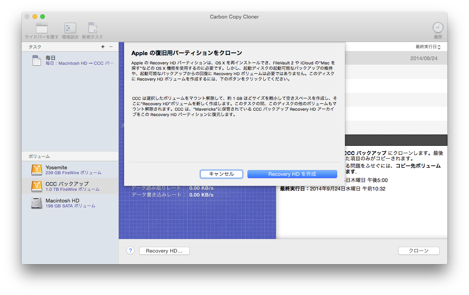Click the Recovery HD... button
Viewport: 469px width, 295px height.
click(164, 251)
